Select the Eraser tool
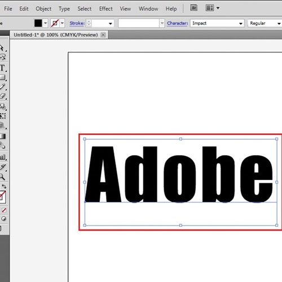Image resolution: width=282 pixels, height=282 pixels. (3, 96)
